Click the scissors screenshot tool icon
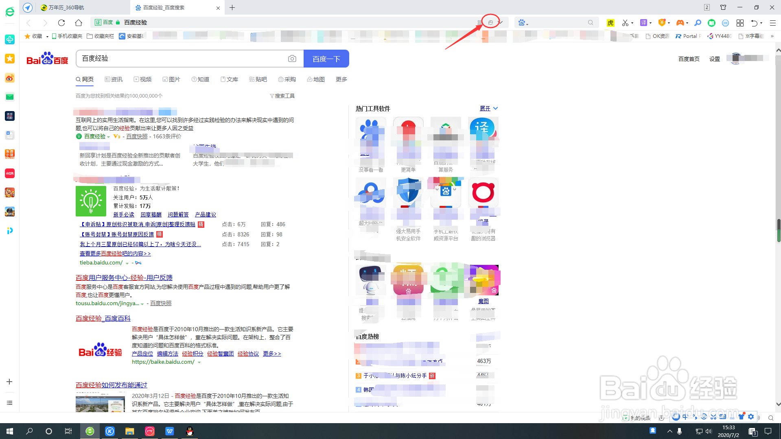Viewport: 781px width, 439px height. [625, 23]
